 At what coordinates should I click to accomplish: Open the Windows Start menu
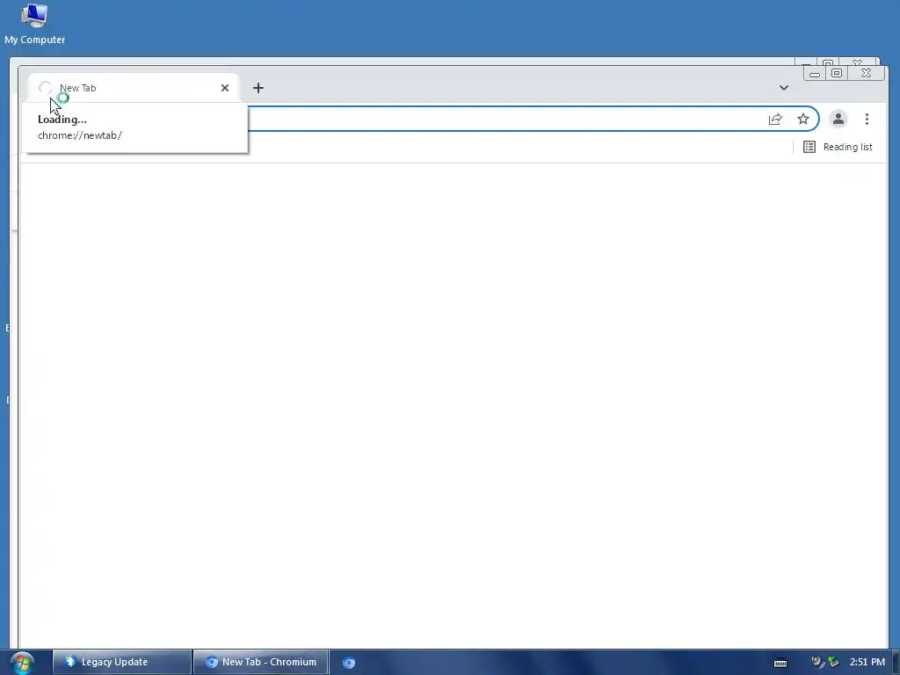pyautogui.click(x=22, y=663)
